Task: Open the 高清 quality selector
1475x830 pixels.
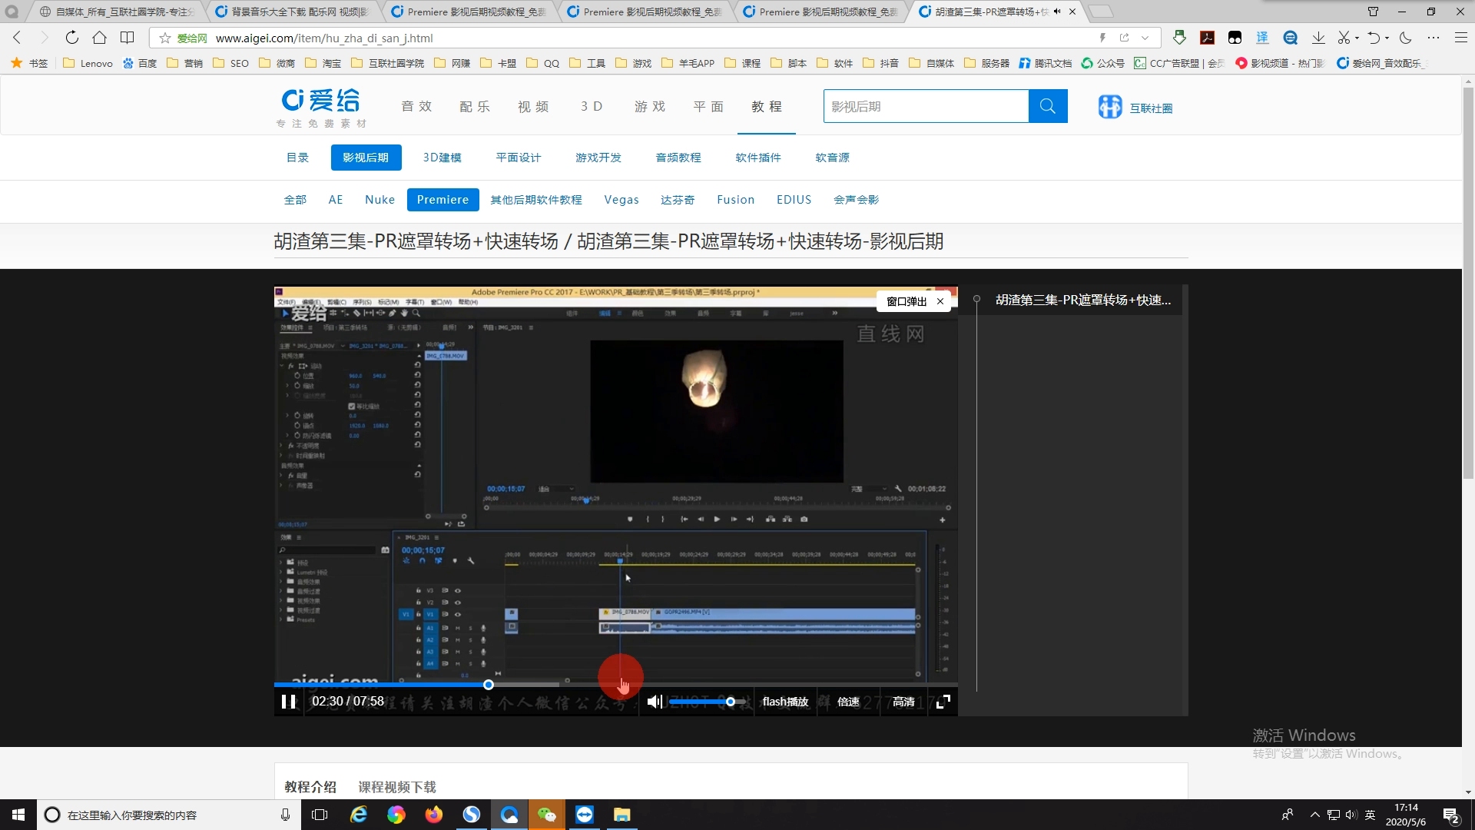Action: (903, 702)
